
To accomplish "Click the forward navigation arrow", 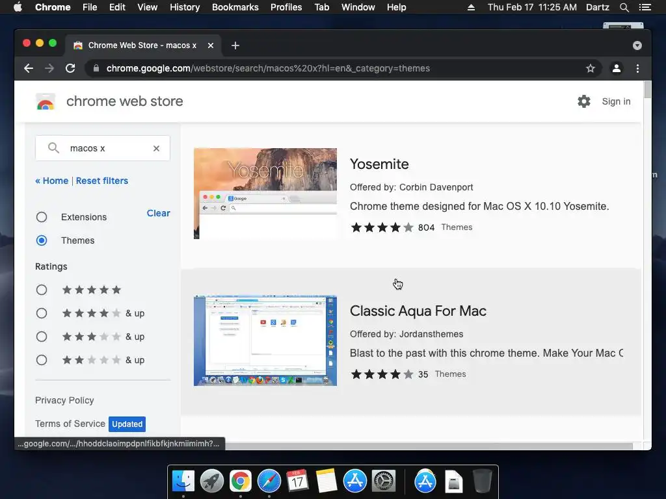I will coord(49,68).
